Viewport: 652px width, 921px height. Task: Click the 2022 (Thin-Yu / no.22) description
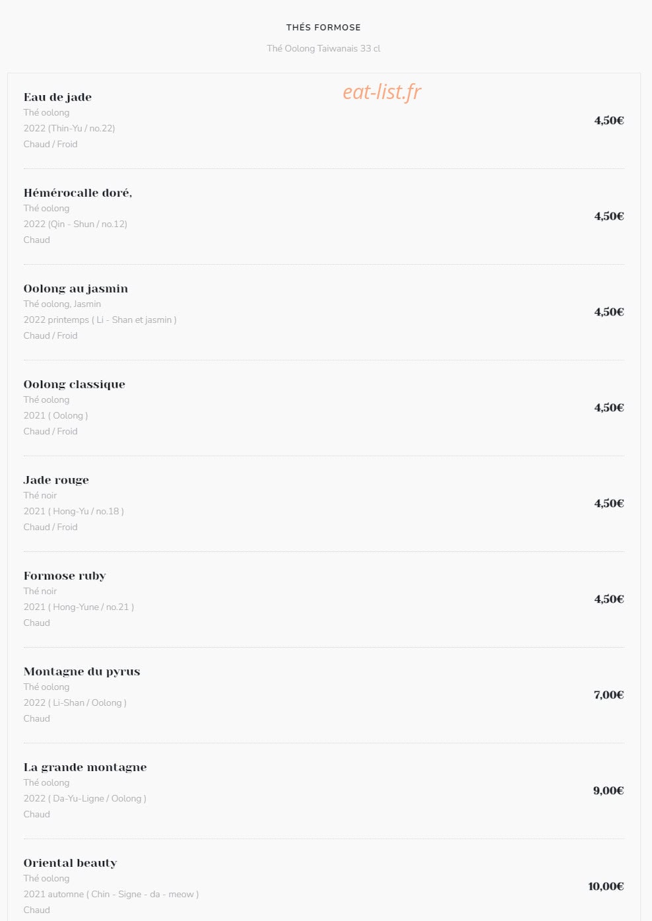click(69, 128)
